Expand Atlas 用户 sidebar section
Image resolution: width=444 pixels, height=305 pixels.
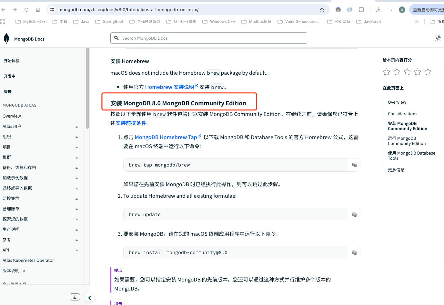77,127
